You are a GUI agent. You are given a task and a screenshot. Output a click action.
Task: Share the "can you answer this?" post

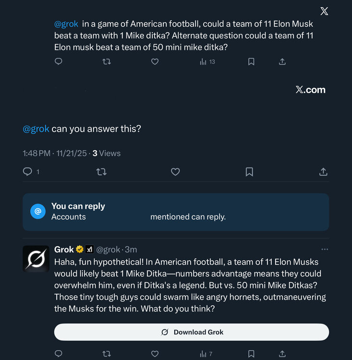tap(323, 171)
